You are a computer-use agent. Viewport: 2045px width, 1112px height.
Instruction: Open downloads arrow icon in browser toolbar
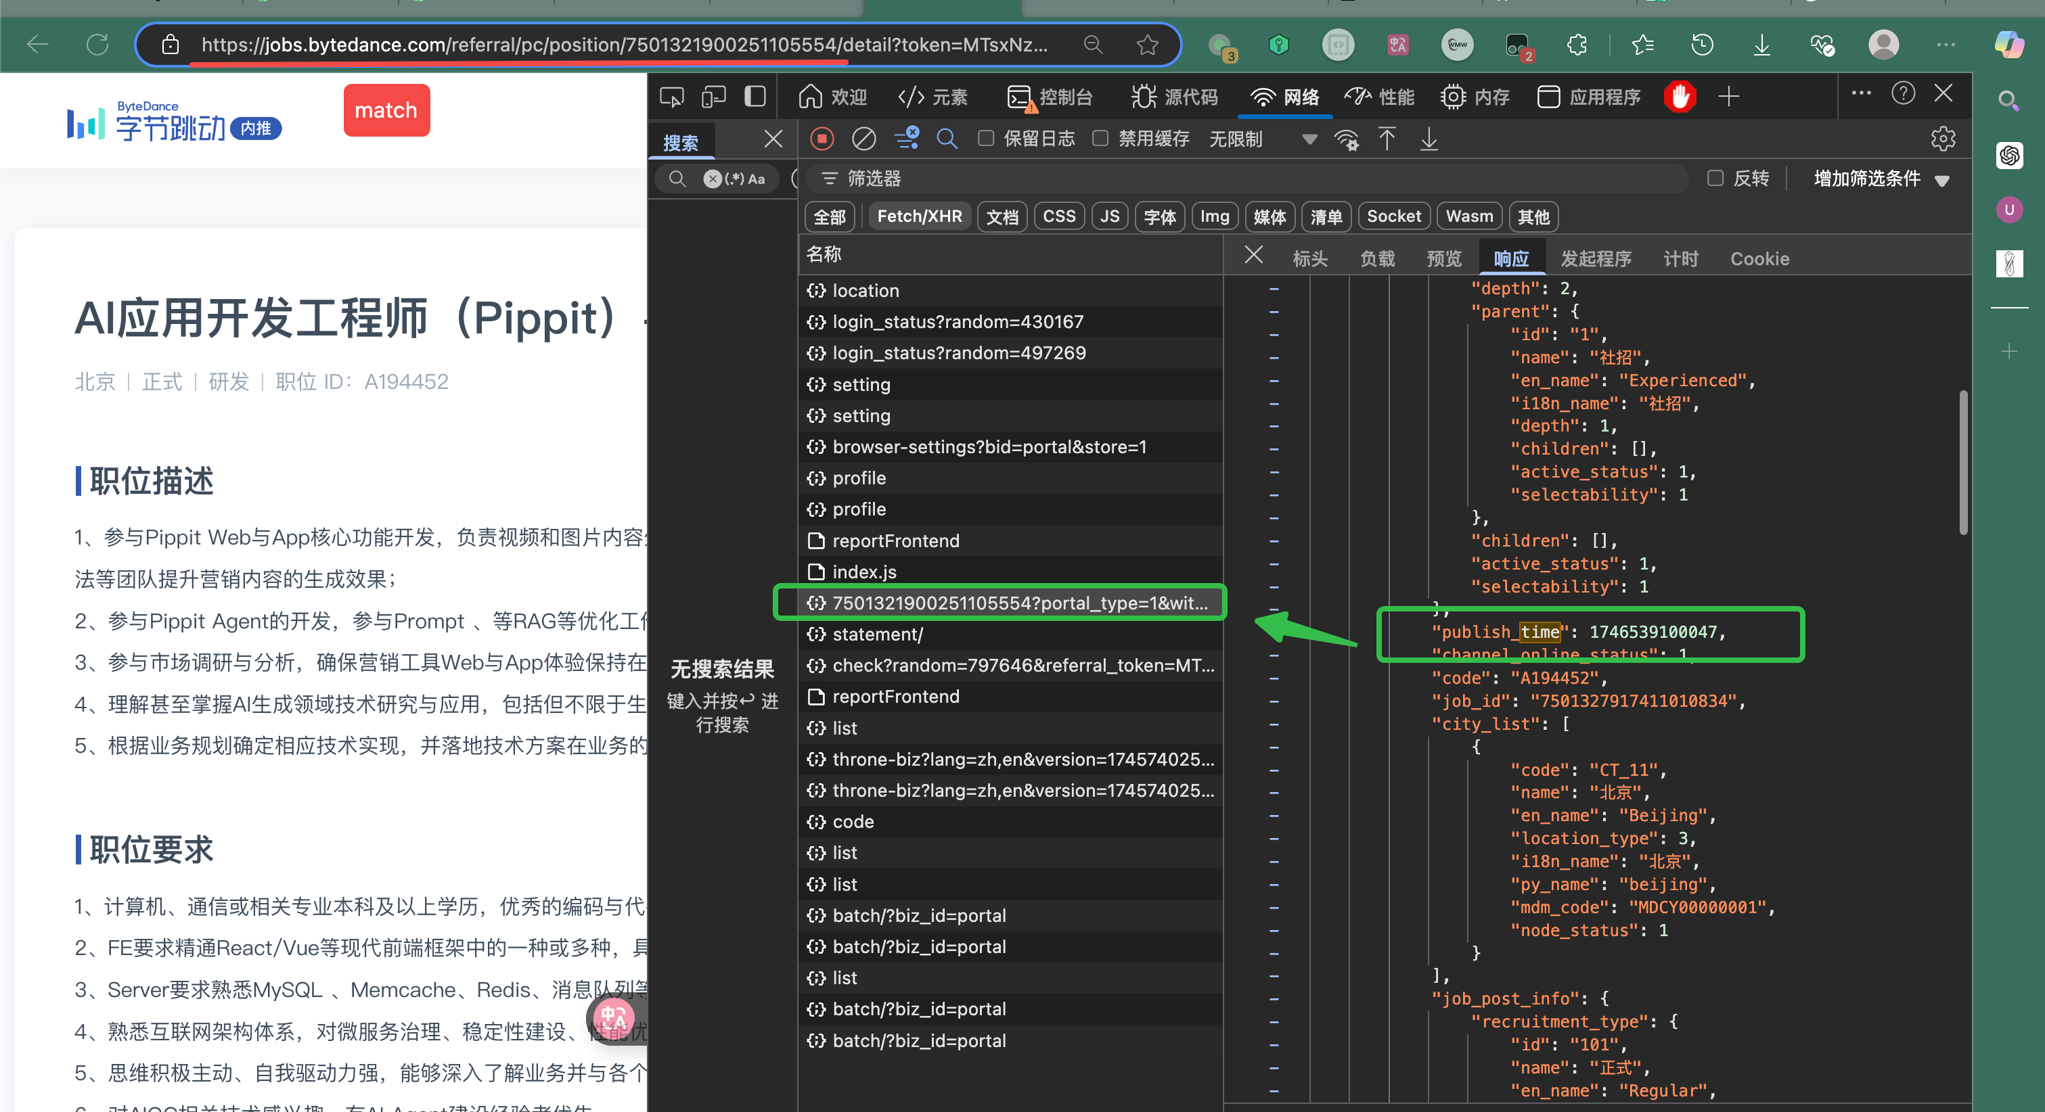[1761, 45]
